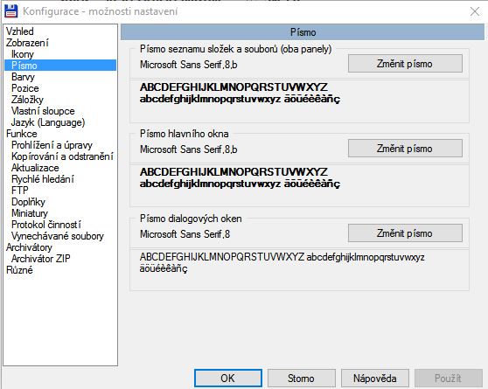Select Rychlé hledání item
Viewport: 488px width, 389px height.
[43, 179]
